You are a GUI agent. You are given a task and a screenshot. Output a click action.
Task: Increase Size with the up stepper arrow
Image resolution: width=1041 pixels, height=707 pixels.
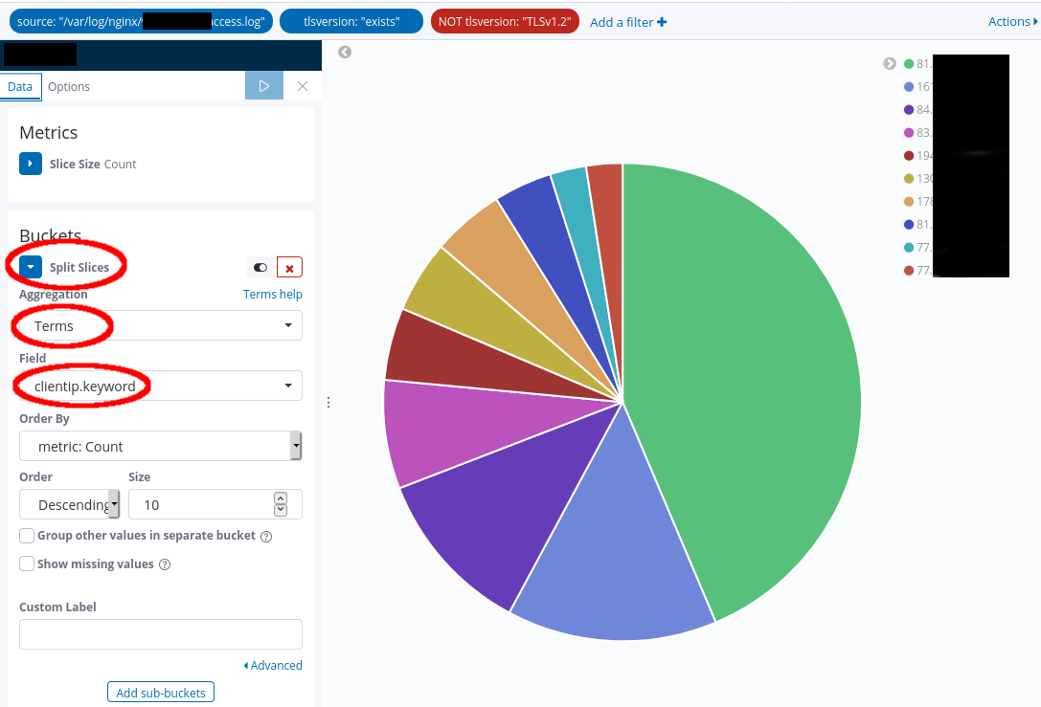(x=281, y=498)
